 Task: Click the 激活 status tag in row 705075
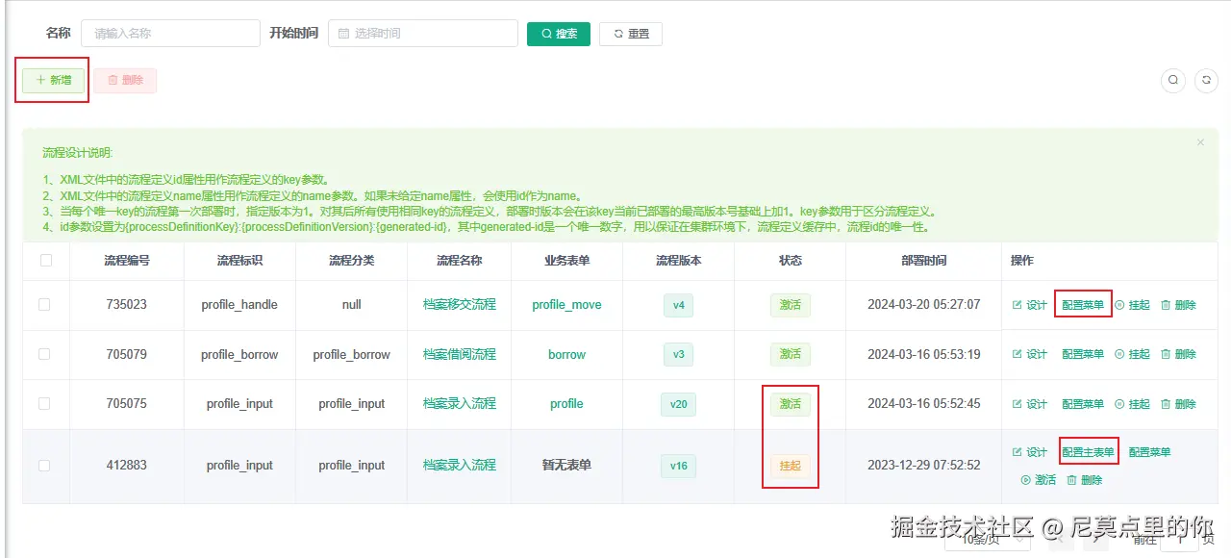click(790, 404)
